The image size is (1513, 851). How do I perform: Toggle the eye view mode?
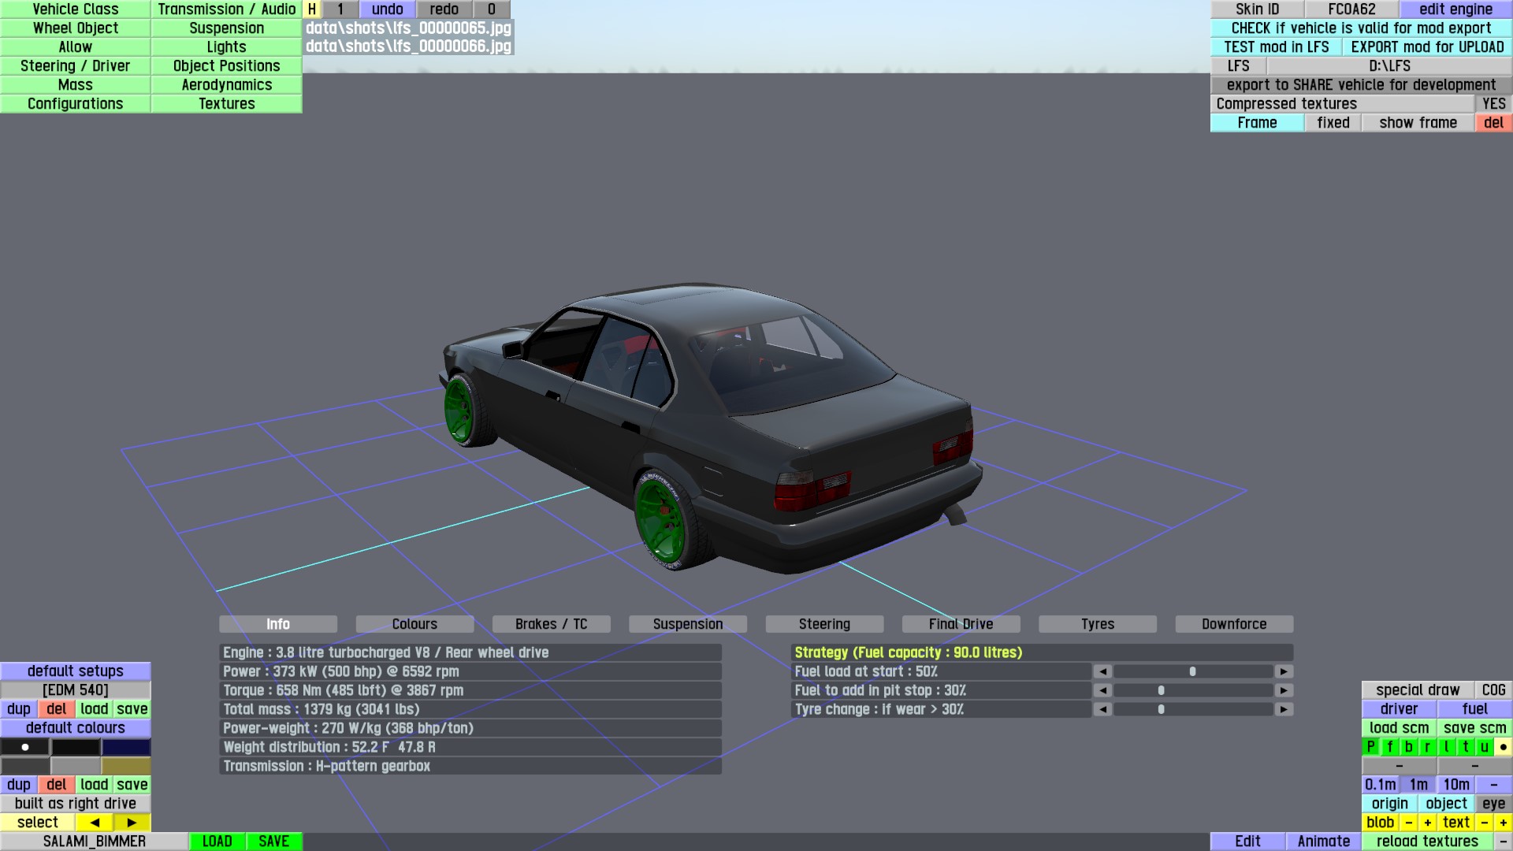(1493, 804)
